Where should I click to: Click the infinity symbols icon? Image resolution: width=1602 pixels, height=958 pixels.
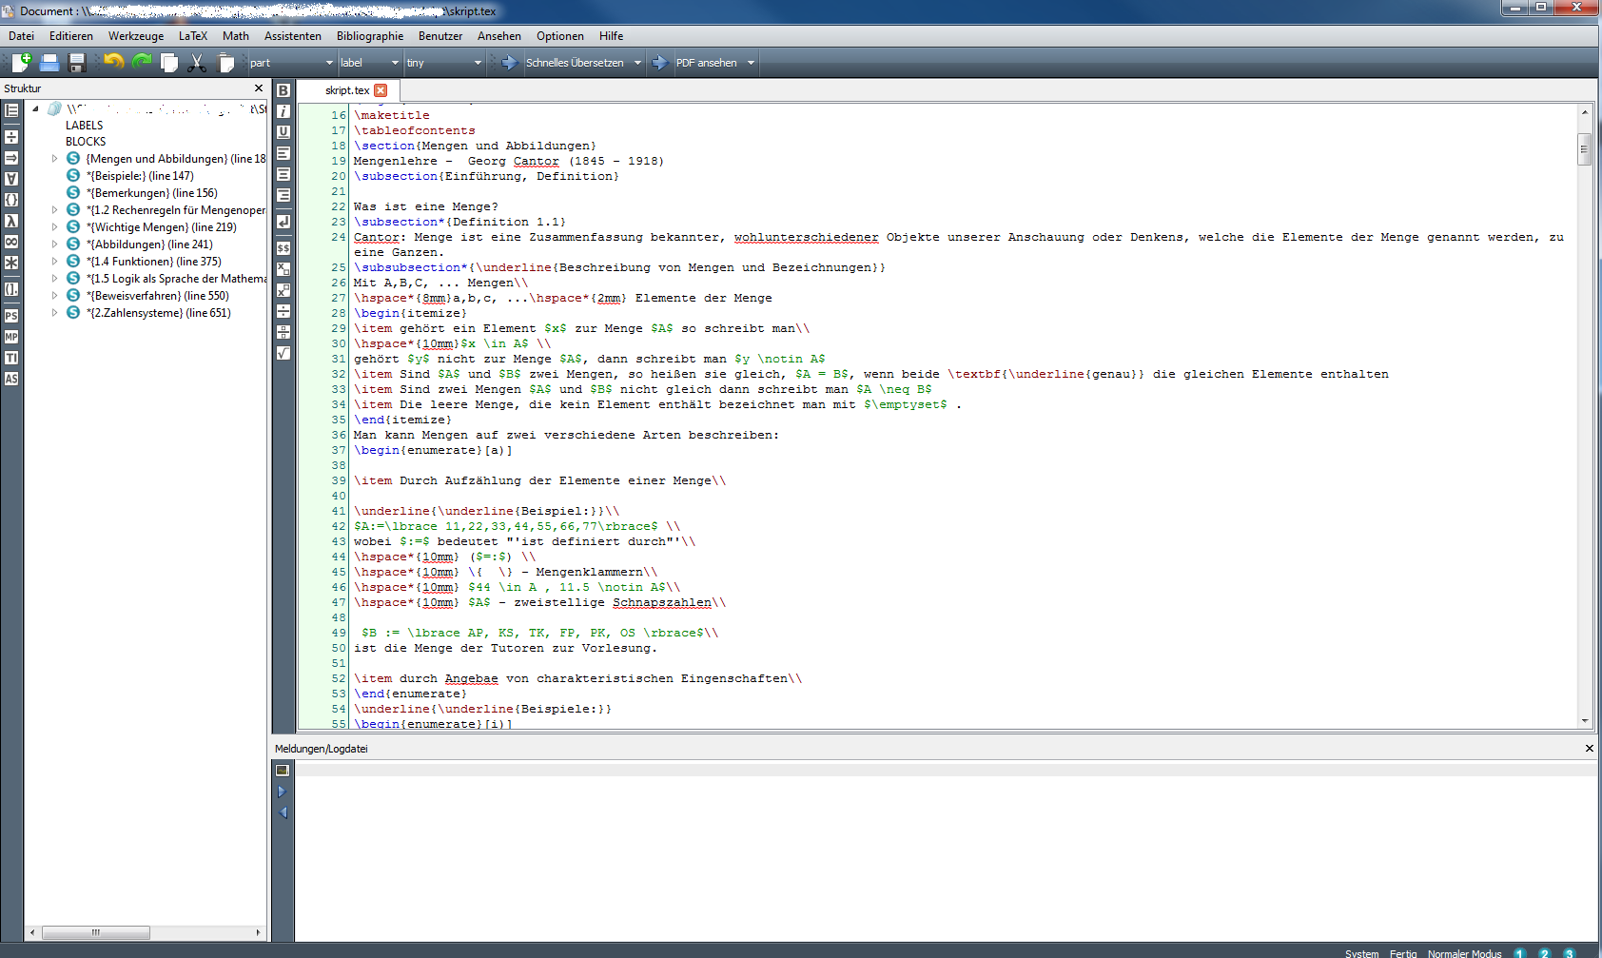coord(11,242)
